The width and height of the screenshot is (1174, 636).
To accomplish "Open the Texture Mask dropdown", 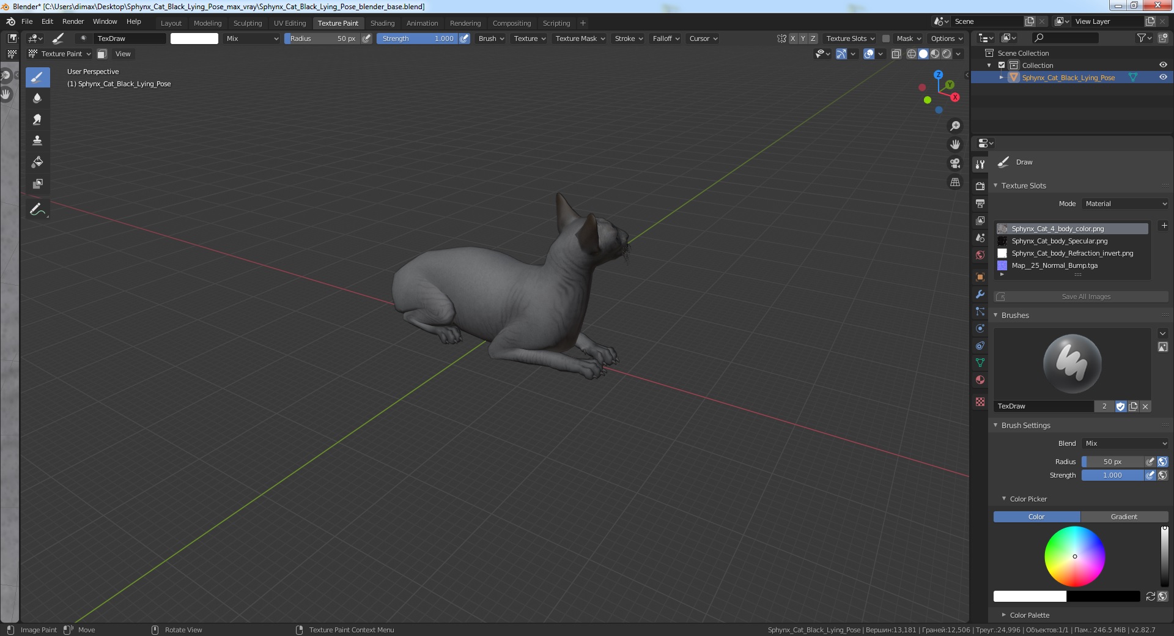I will coord(580,39).
